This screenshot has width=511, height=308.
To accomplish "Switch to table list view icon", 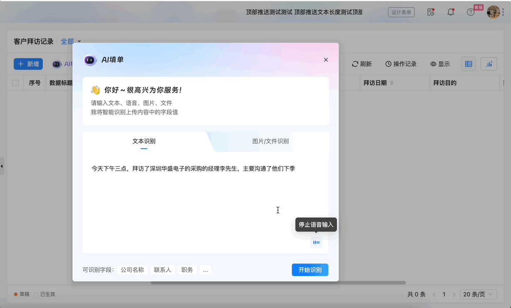I will (469, 64).
